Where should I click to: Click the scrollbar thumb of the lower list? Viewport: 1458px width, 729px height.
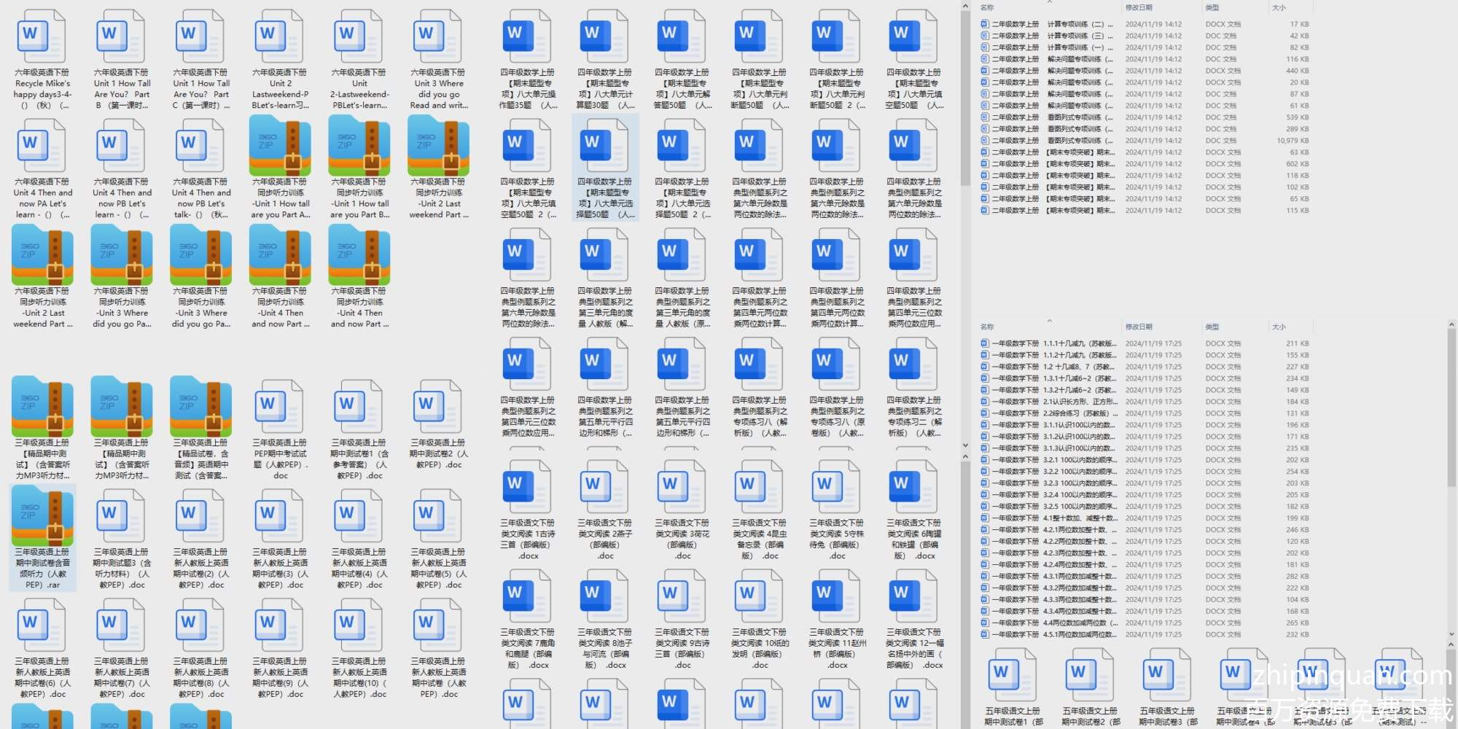coord(1451,408)
